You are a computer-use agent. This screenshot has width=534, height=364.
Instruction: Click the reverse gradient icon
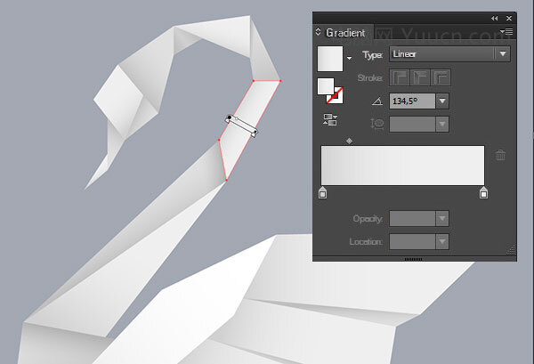330,120
